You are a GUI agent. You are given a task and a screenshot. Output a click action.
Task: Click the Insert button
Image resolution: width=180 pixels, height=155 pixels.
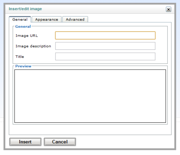tap(25, 142)
